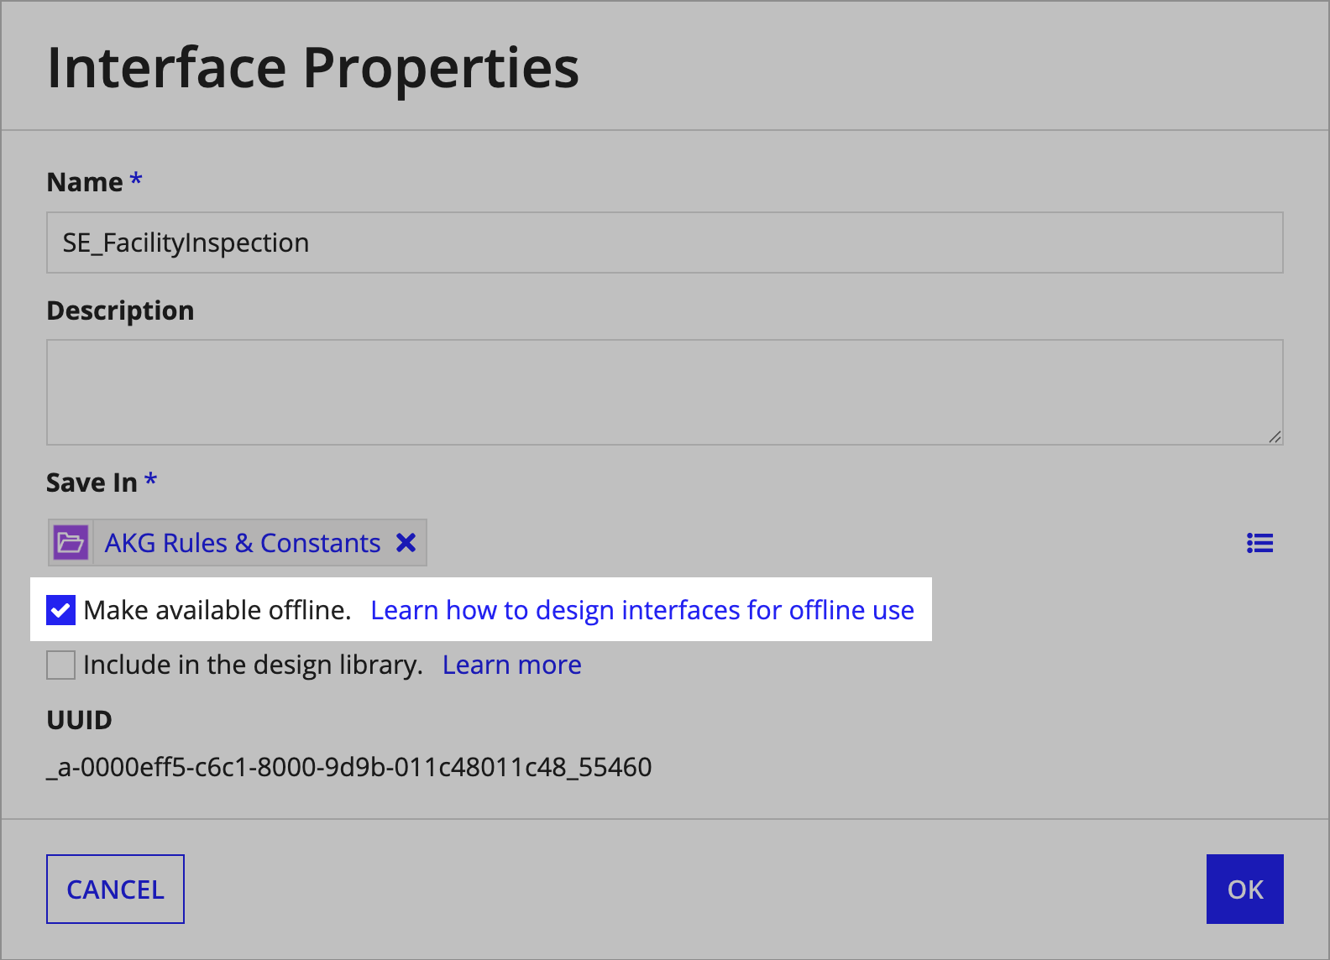Enable Include in the design library checkbox
The height and width of the screenshot is (960, 1330).
pos(60,665)
